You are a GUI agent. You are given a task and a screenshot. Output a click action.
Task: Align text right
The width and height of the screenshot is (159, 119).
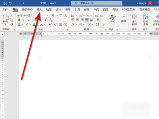(82, 20)
